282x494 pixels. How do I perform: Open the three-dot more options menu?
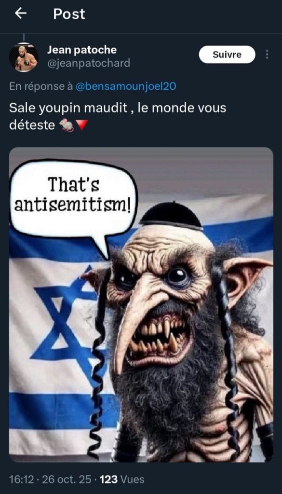267,55
